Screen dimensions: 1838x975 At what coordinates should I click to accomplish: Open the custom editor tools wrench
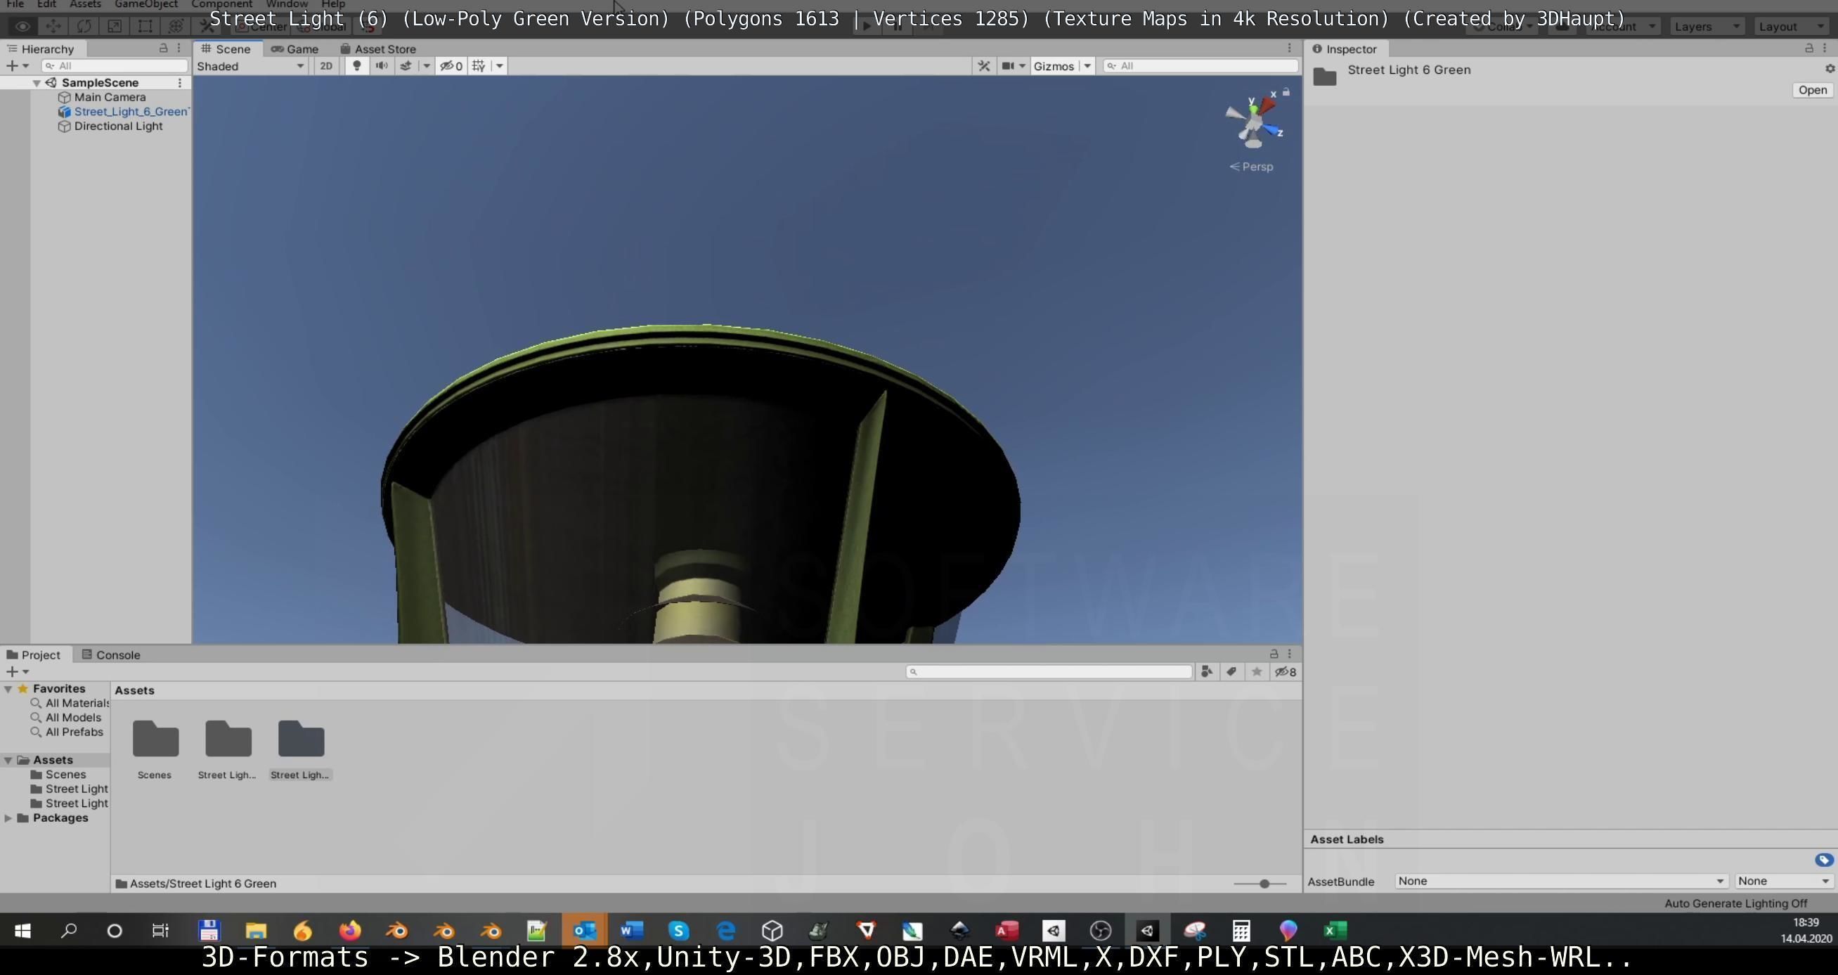pos(206,27)
